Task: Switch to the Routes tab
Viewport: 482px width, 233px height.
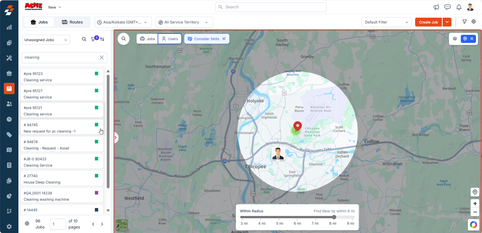Action: pyautogui.click(x=72, y=22)
